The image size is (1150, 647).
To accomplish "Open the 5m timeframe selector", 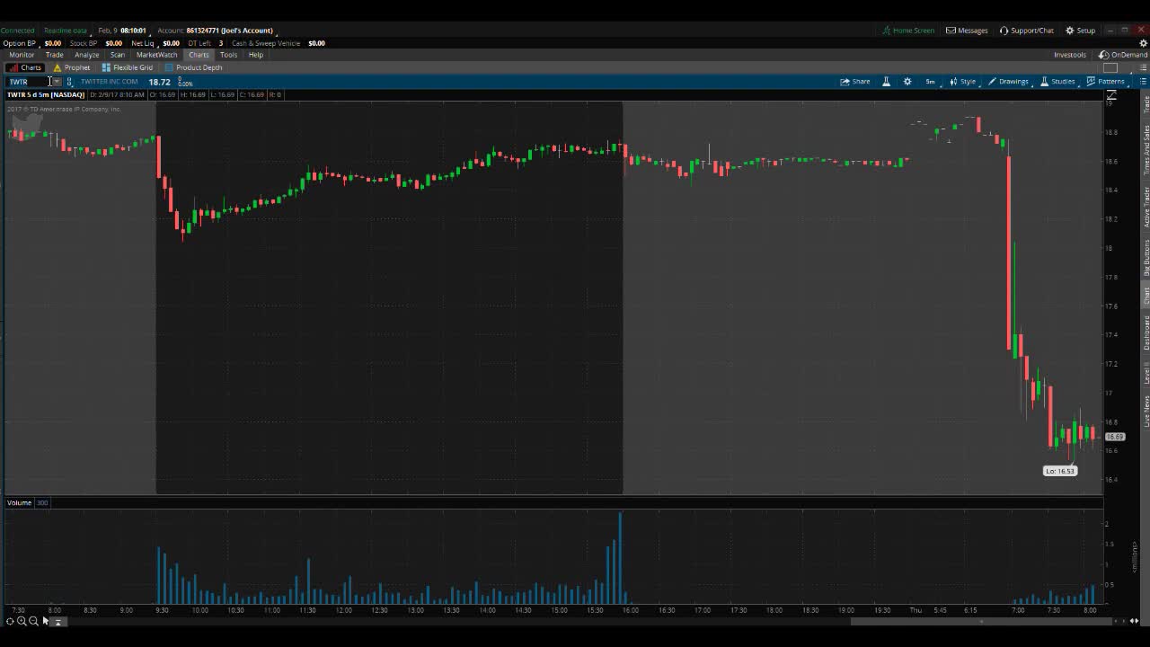I will [x=930, y=82].
